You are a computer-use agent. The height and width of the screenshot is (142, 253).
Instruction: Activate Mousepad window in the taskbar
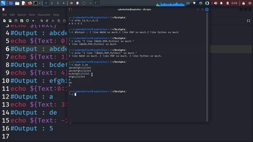click(x=77, y=3)
